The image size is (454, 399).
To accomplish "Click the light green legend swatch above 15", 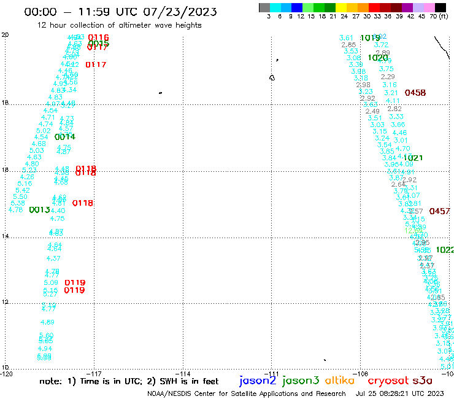I will 308,7.
